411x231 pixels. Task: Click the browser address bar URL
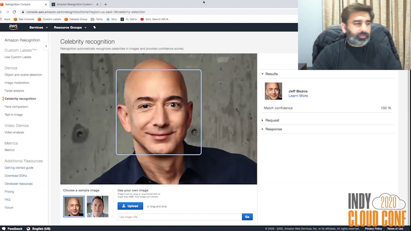(x=86, y=12)
